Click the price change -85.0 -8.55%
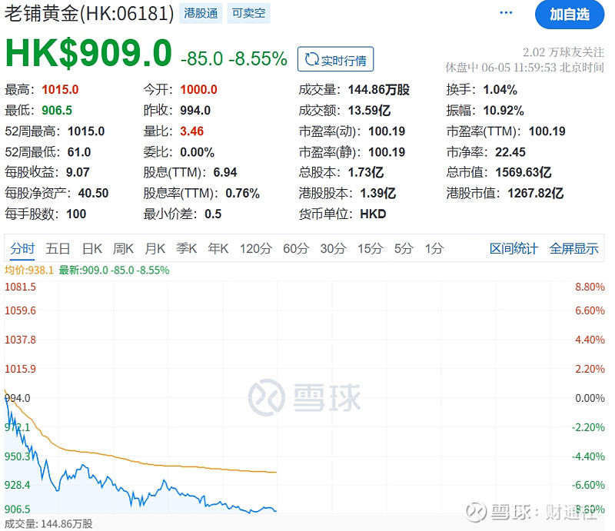 click(x=234, y=59)
